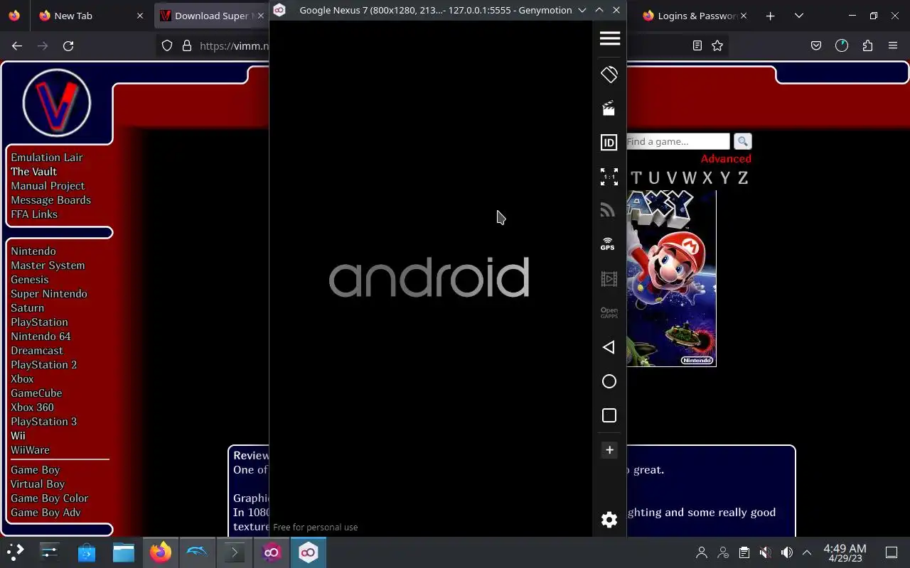Browse the Nintendo system vault
Image resolution: width=910 pixels, height=568 pixels.
click(33, 251)
